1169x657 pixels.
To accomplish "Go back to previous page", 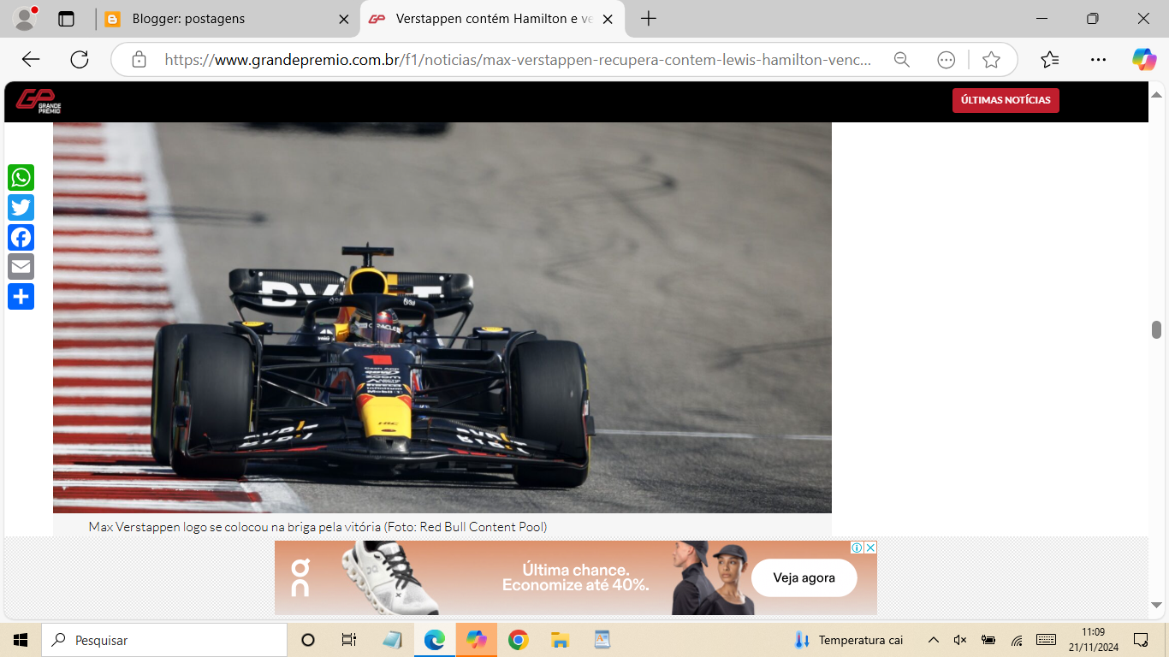I will click(31, 60).
